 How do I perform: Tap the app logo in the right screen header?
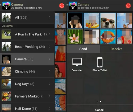[73, 6]
